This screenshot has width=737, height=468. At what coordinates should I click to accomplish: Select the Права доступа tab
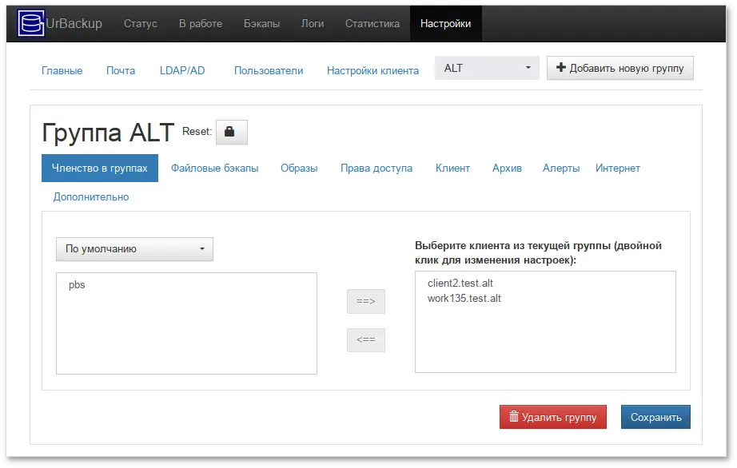[376, 168]
